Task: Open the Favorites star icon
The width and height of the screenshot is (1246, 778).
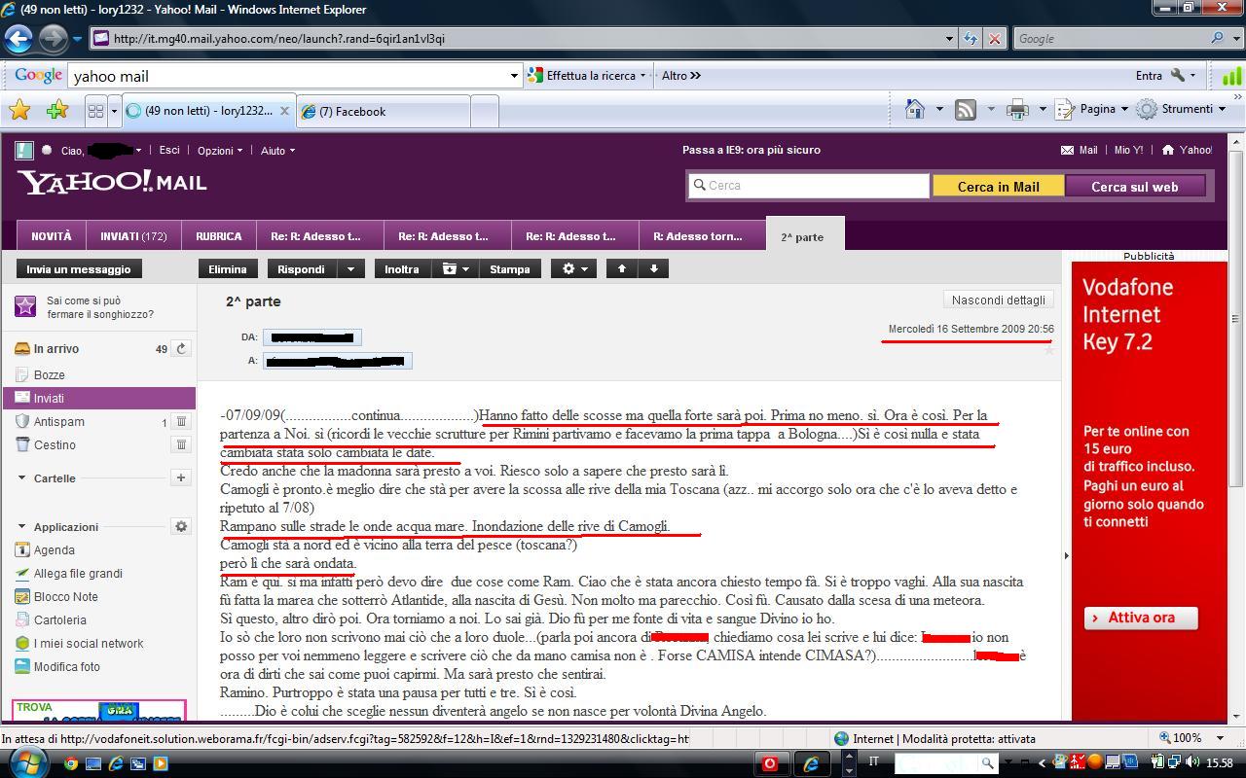Action: click(19, 110)
